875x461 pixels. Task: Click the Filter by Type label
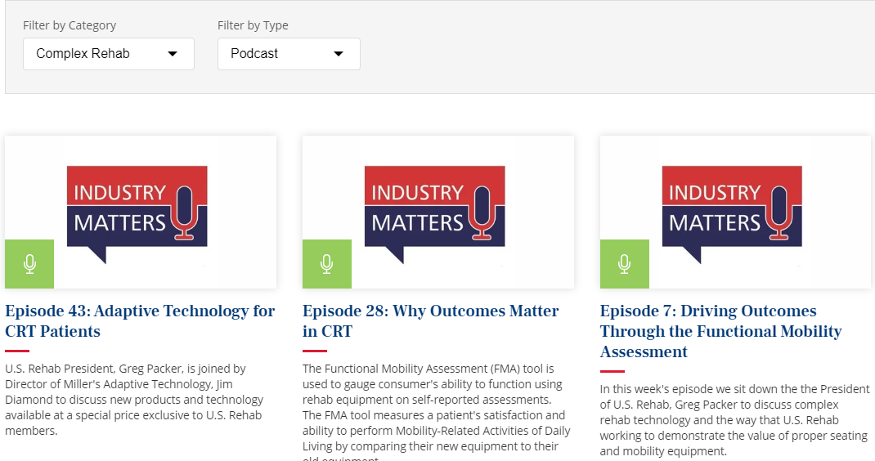click(253, 25)
